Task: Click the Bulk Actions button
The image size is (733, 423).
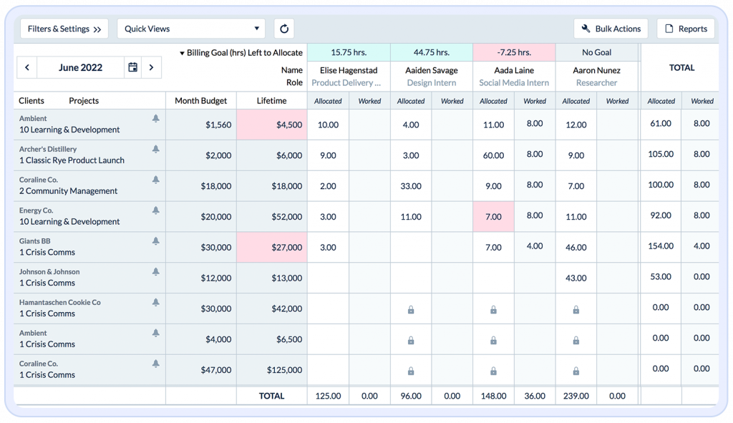Action: (611, 29)
